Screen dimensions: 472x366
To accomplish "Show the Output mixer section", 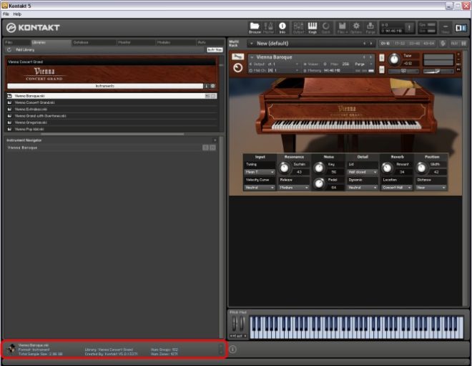I will coord(298,28).
